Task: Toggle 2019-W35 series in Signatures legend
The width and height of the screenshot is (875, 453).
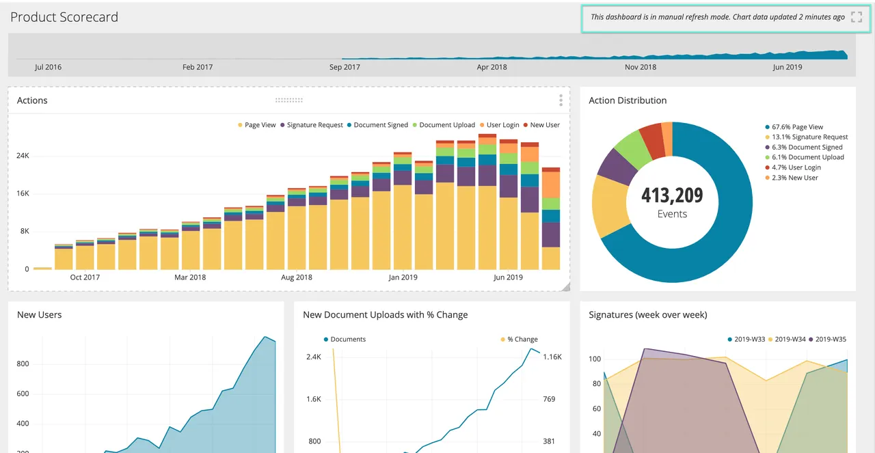Action: tap(827, 339)
